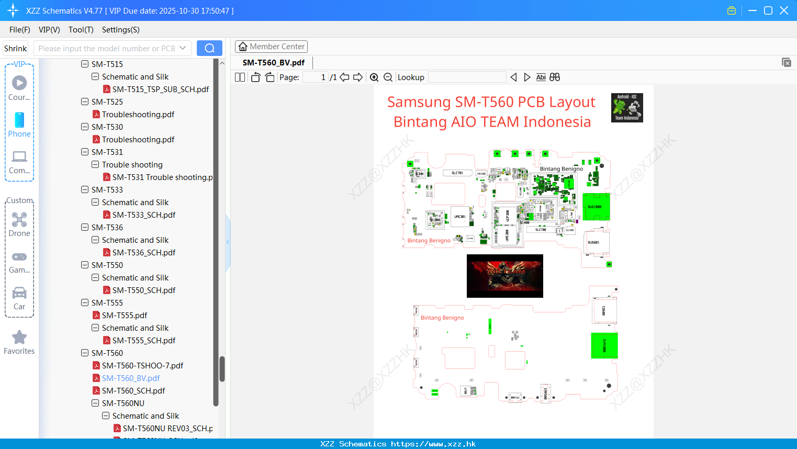
Task: Open the Car category
Action: click(19, 298)
